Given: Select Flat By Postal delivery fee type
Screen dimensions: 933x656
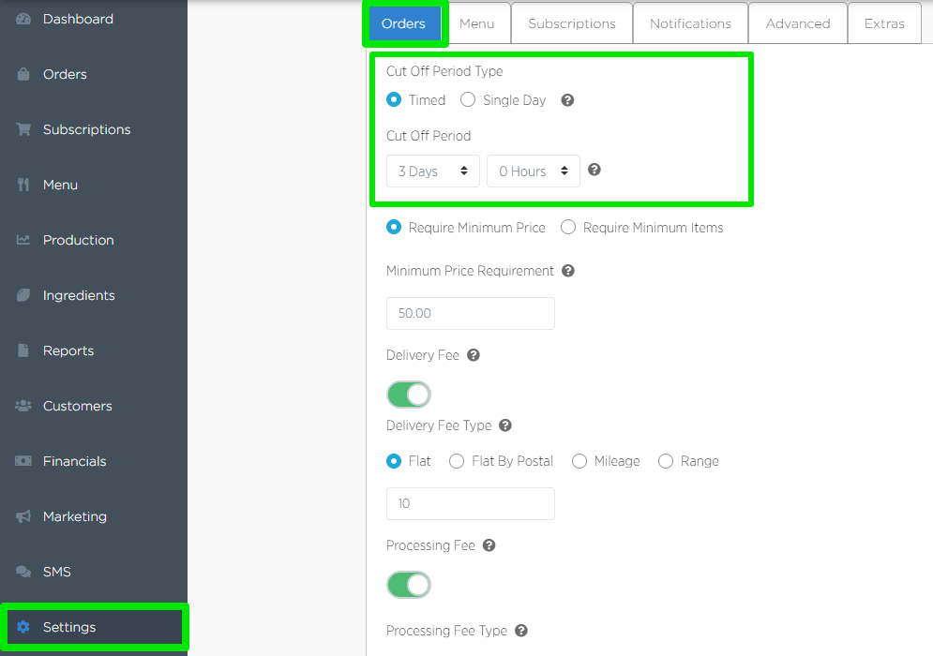Looking at the screenshot, I should click(x=457, y=461).
